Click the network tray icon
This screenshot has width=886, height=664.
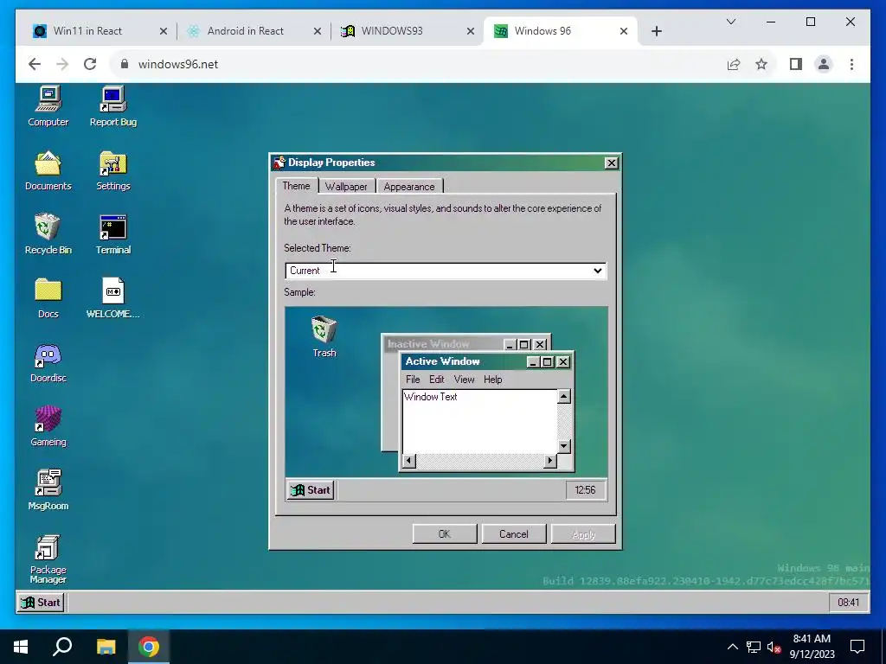(754, 647)
